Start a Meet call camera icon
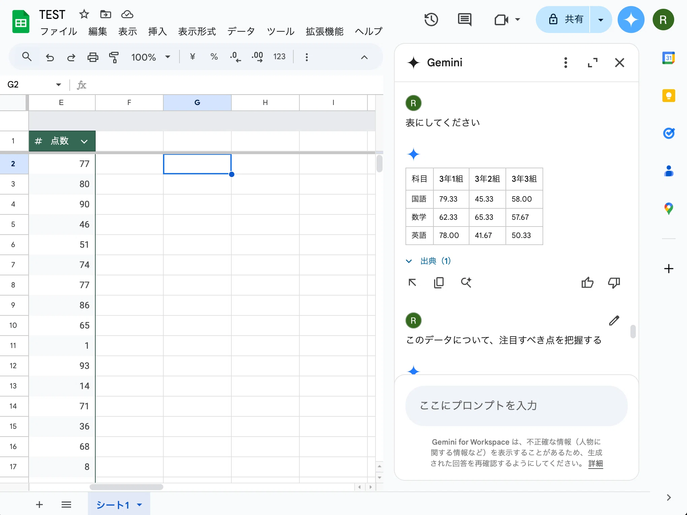 click(501, 20)
